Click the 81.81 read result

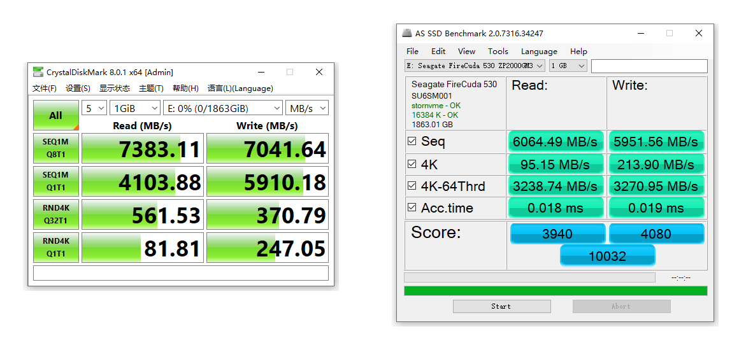pyautogui.click(x=143, y=247)
